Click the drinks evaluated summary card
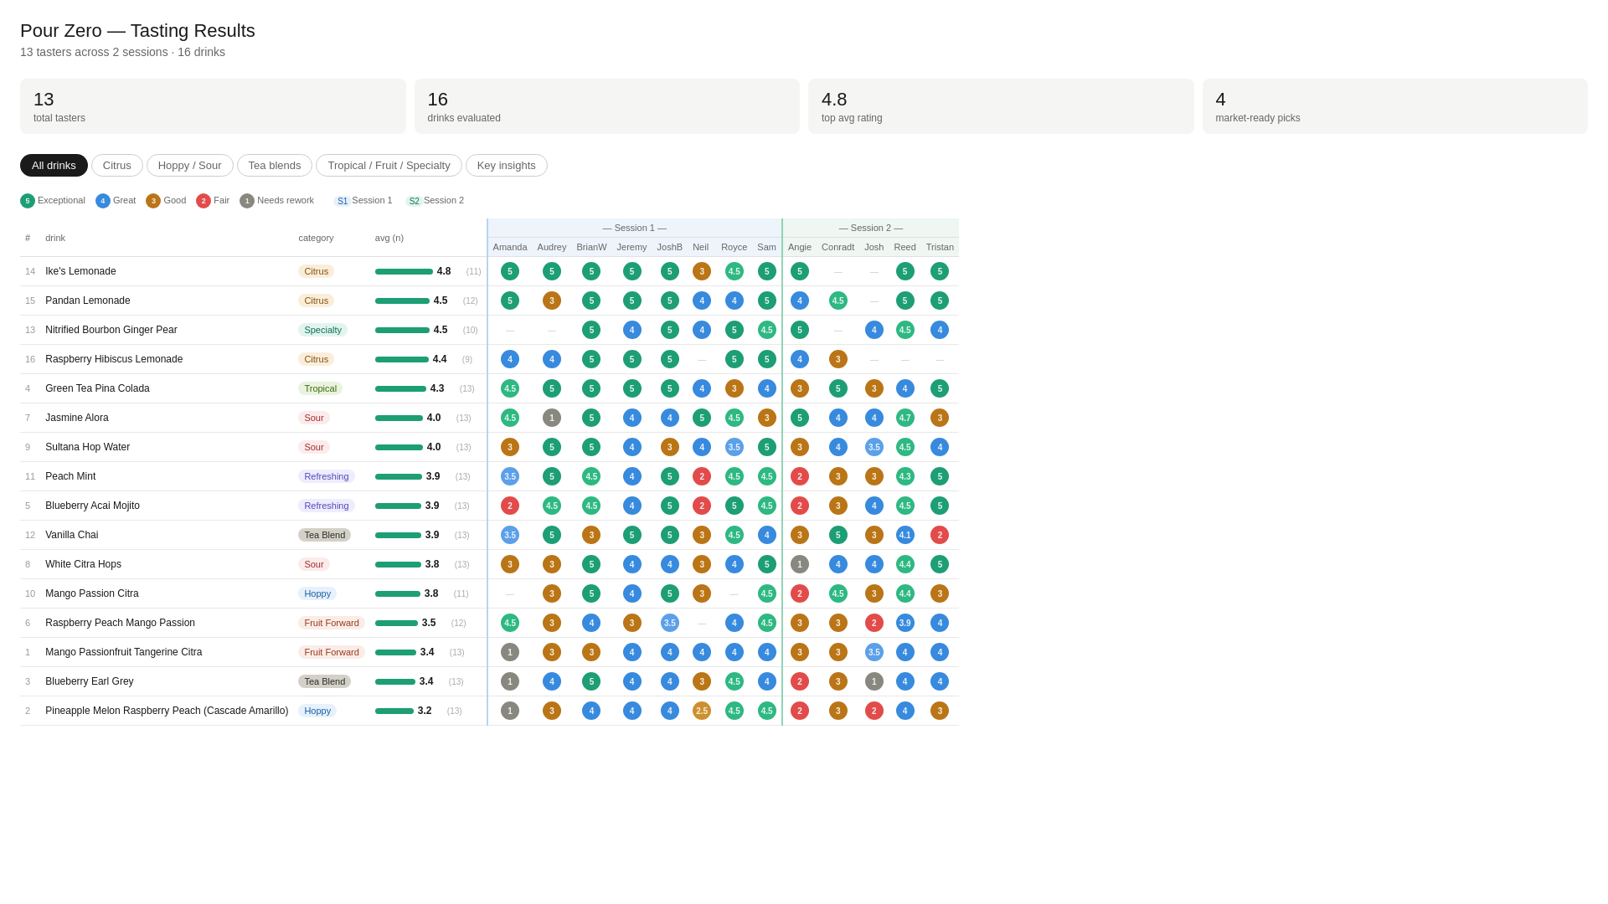This screenshot has height=904, width=1608. (x=607, y=106)
